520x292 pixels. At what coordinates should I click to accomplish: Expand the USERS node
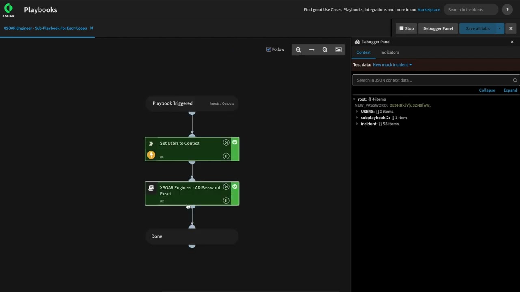pos(357,112)
